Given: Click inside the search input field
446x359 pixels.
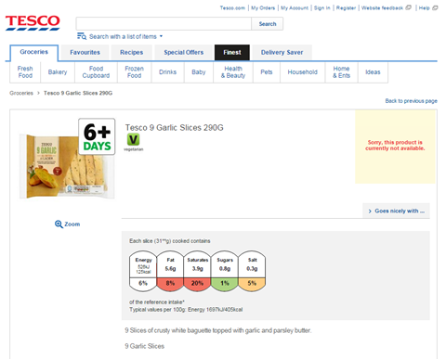Looking at the screenshot, I should (164, 24).
